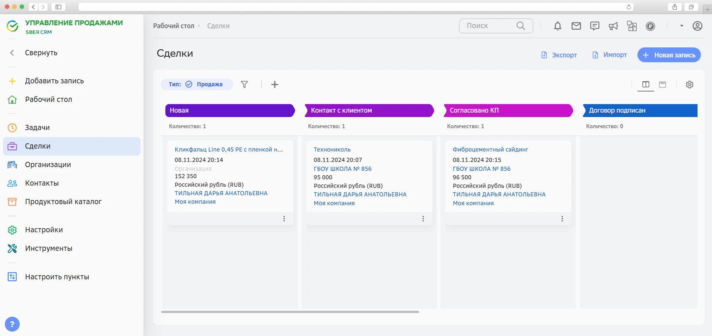Add a filter with the plus icon
This screenshot has height=336, width=712.
(274, 84)
